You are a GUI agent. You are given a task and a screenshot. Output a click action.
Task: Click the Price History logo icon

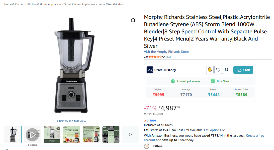pyautogui.click(x=150, y=70)
